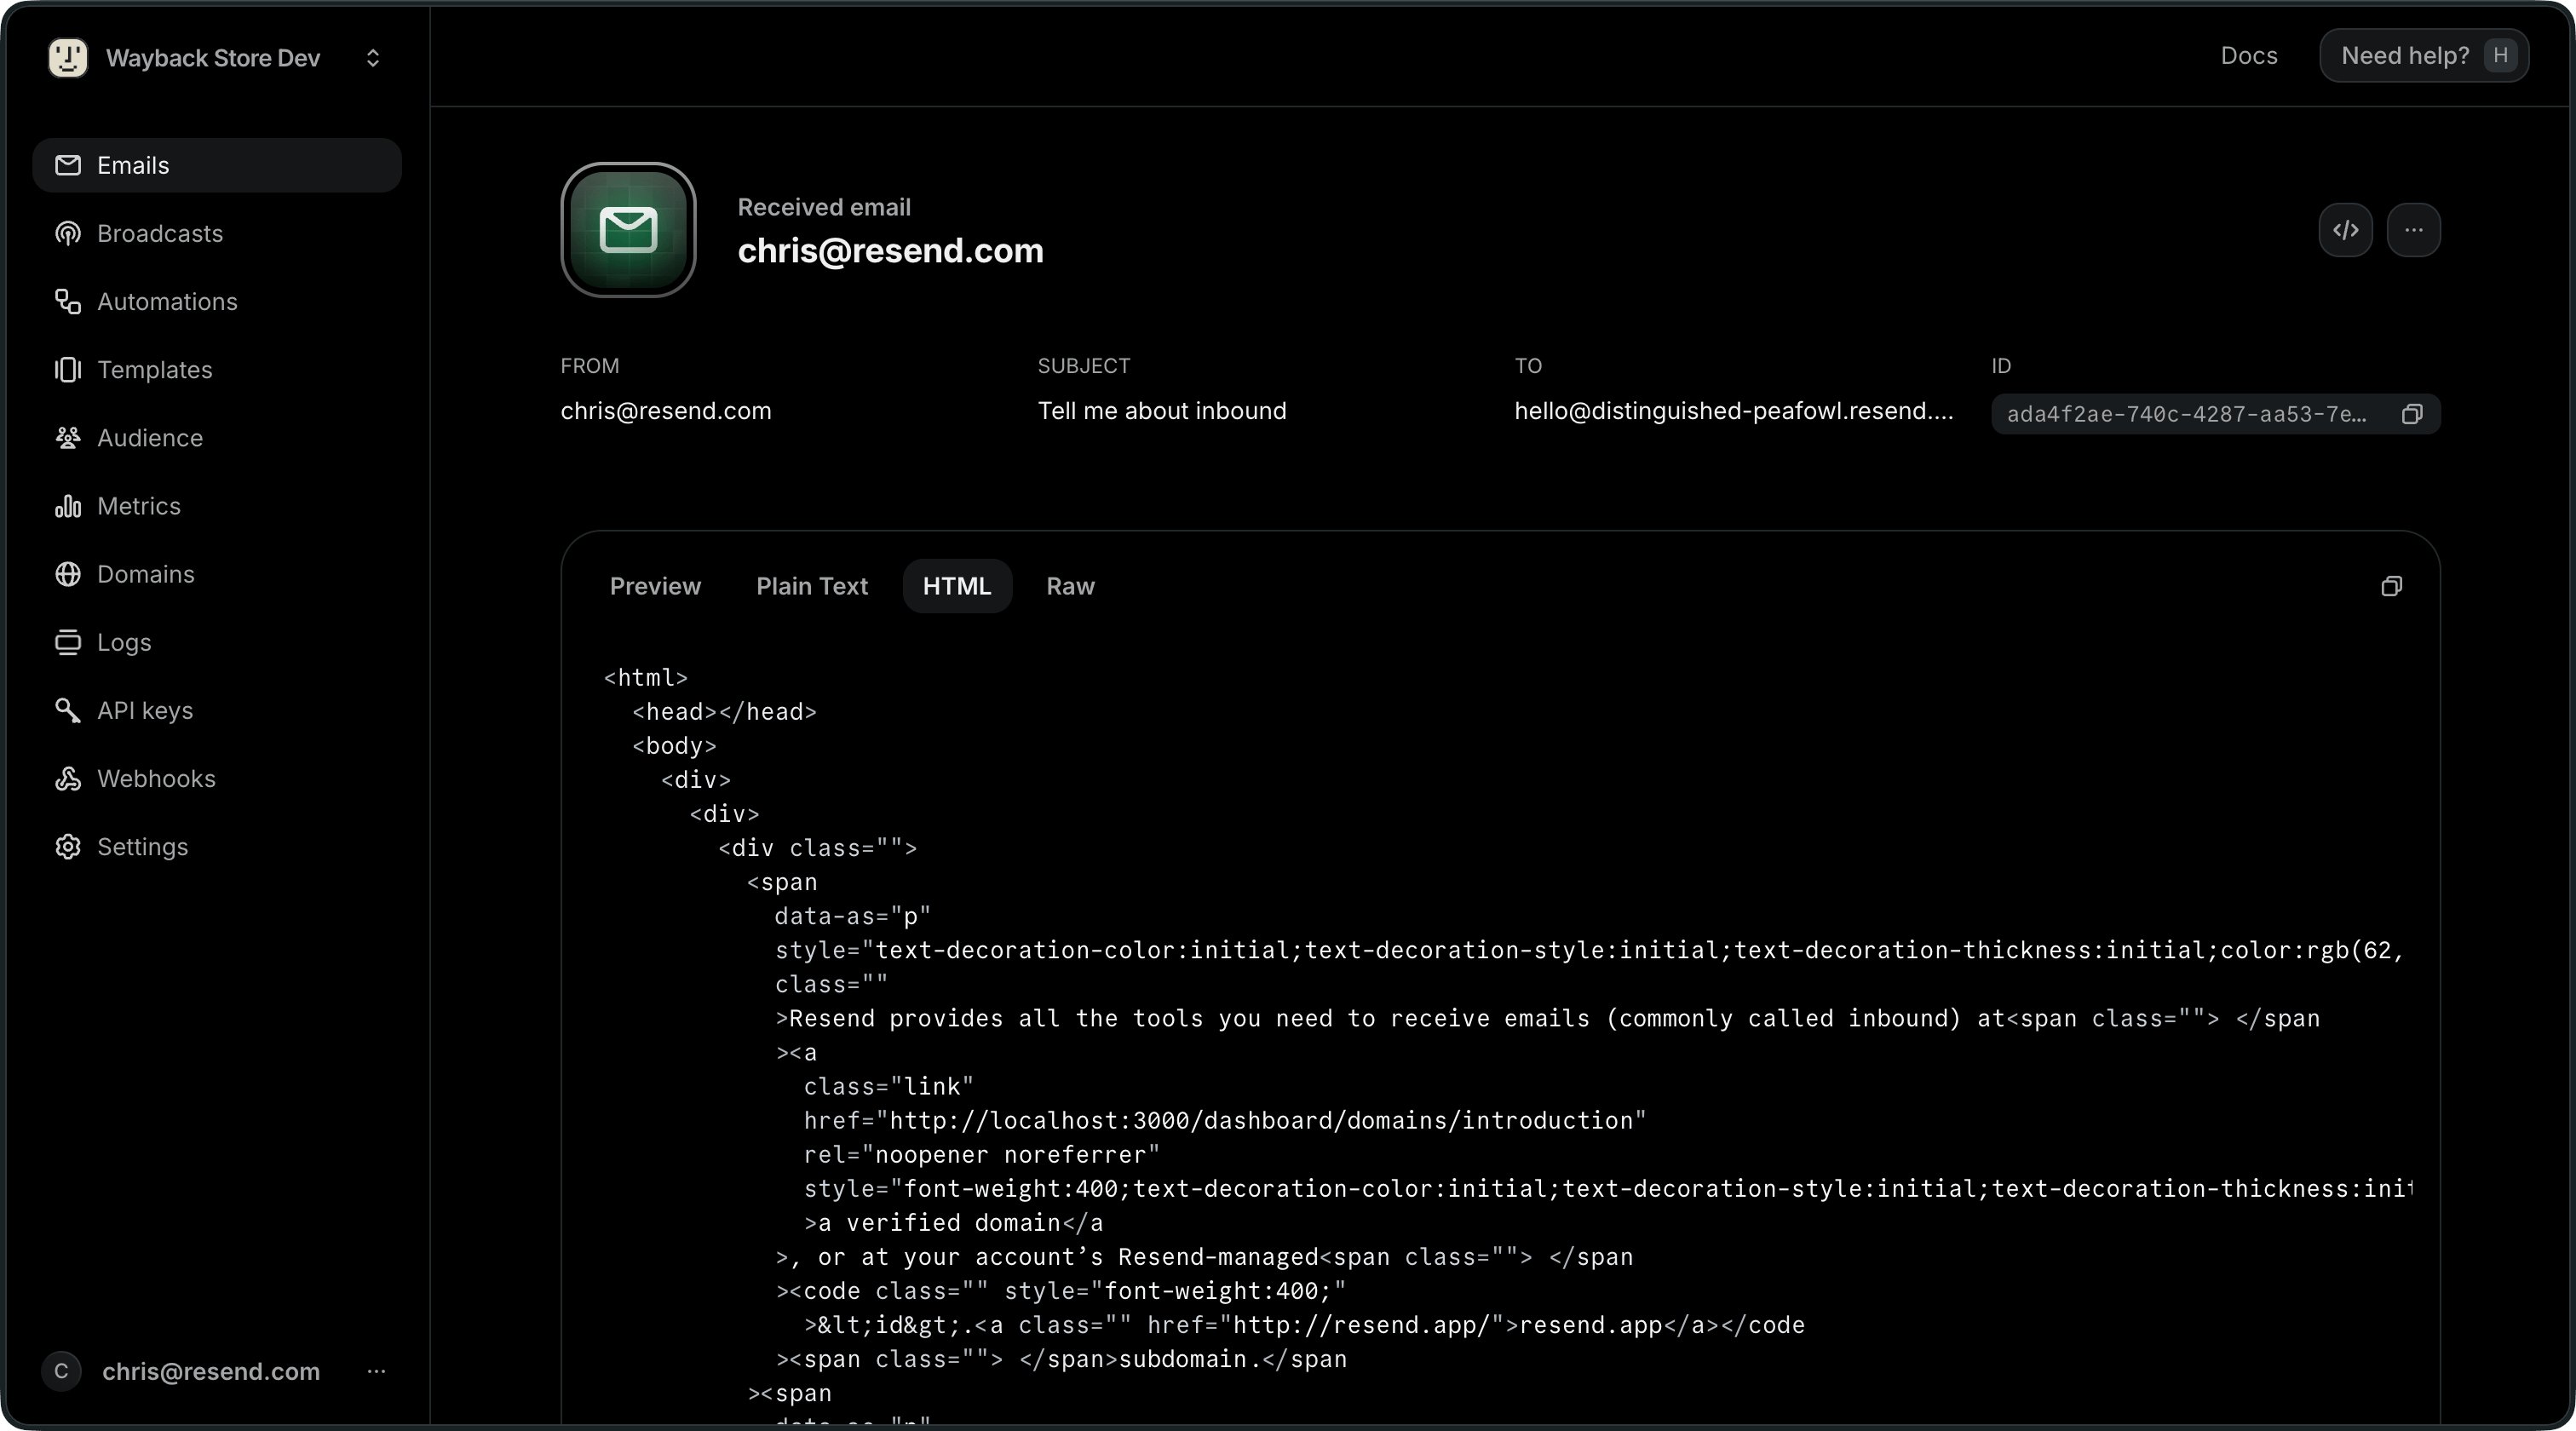Click the Received email label
The width and height of the screenshot is (2576, 1431).
824,207
